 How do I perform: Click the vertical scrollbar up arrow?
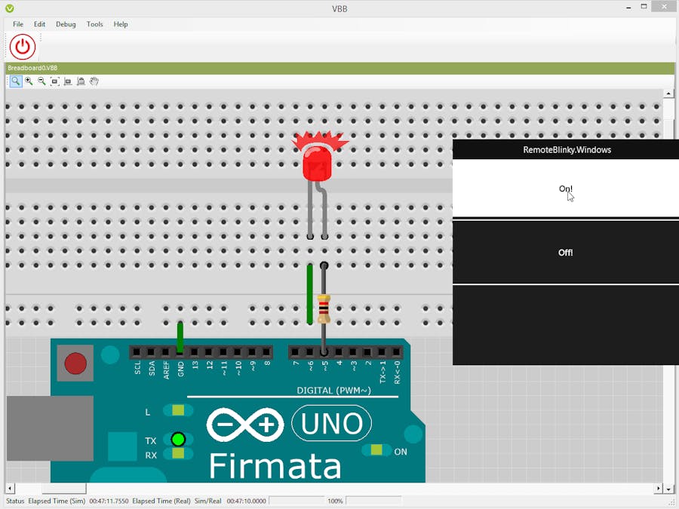pos(668,94)
